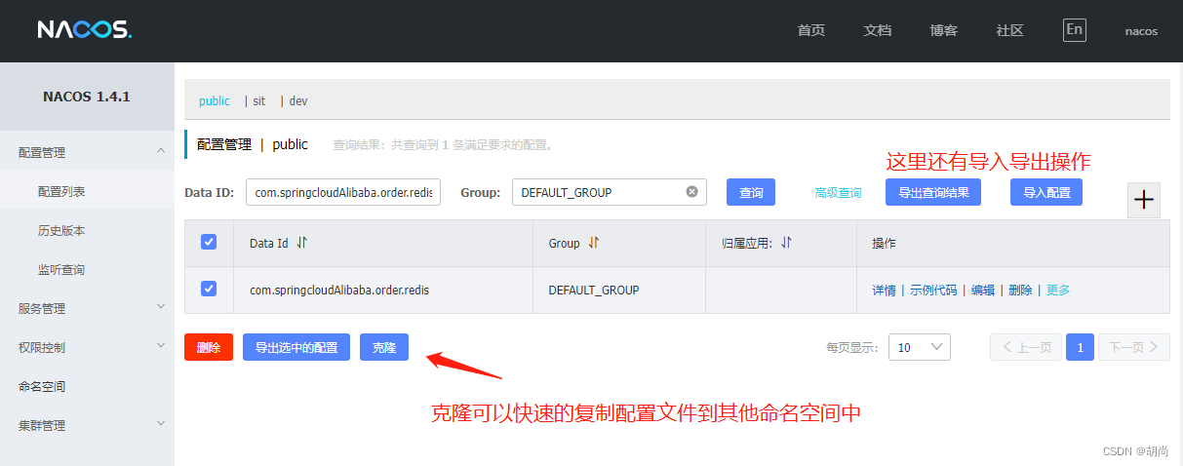Viewport: 1183px width, 466px height.
Task: Click the NACOS logo
Action: pos(85,30)
